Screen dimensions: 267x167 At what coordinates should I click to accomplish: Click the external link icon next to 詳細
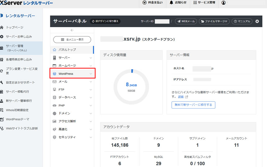point(187,97)
